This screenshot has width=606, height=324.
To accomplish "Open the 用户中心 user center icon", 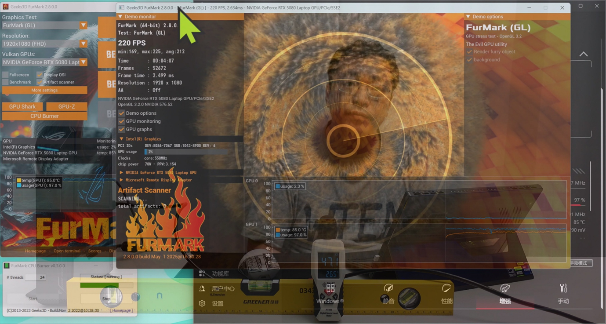I will click(x=202, y=289).
